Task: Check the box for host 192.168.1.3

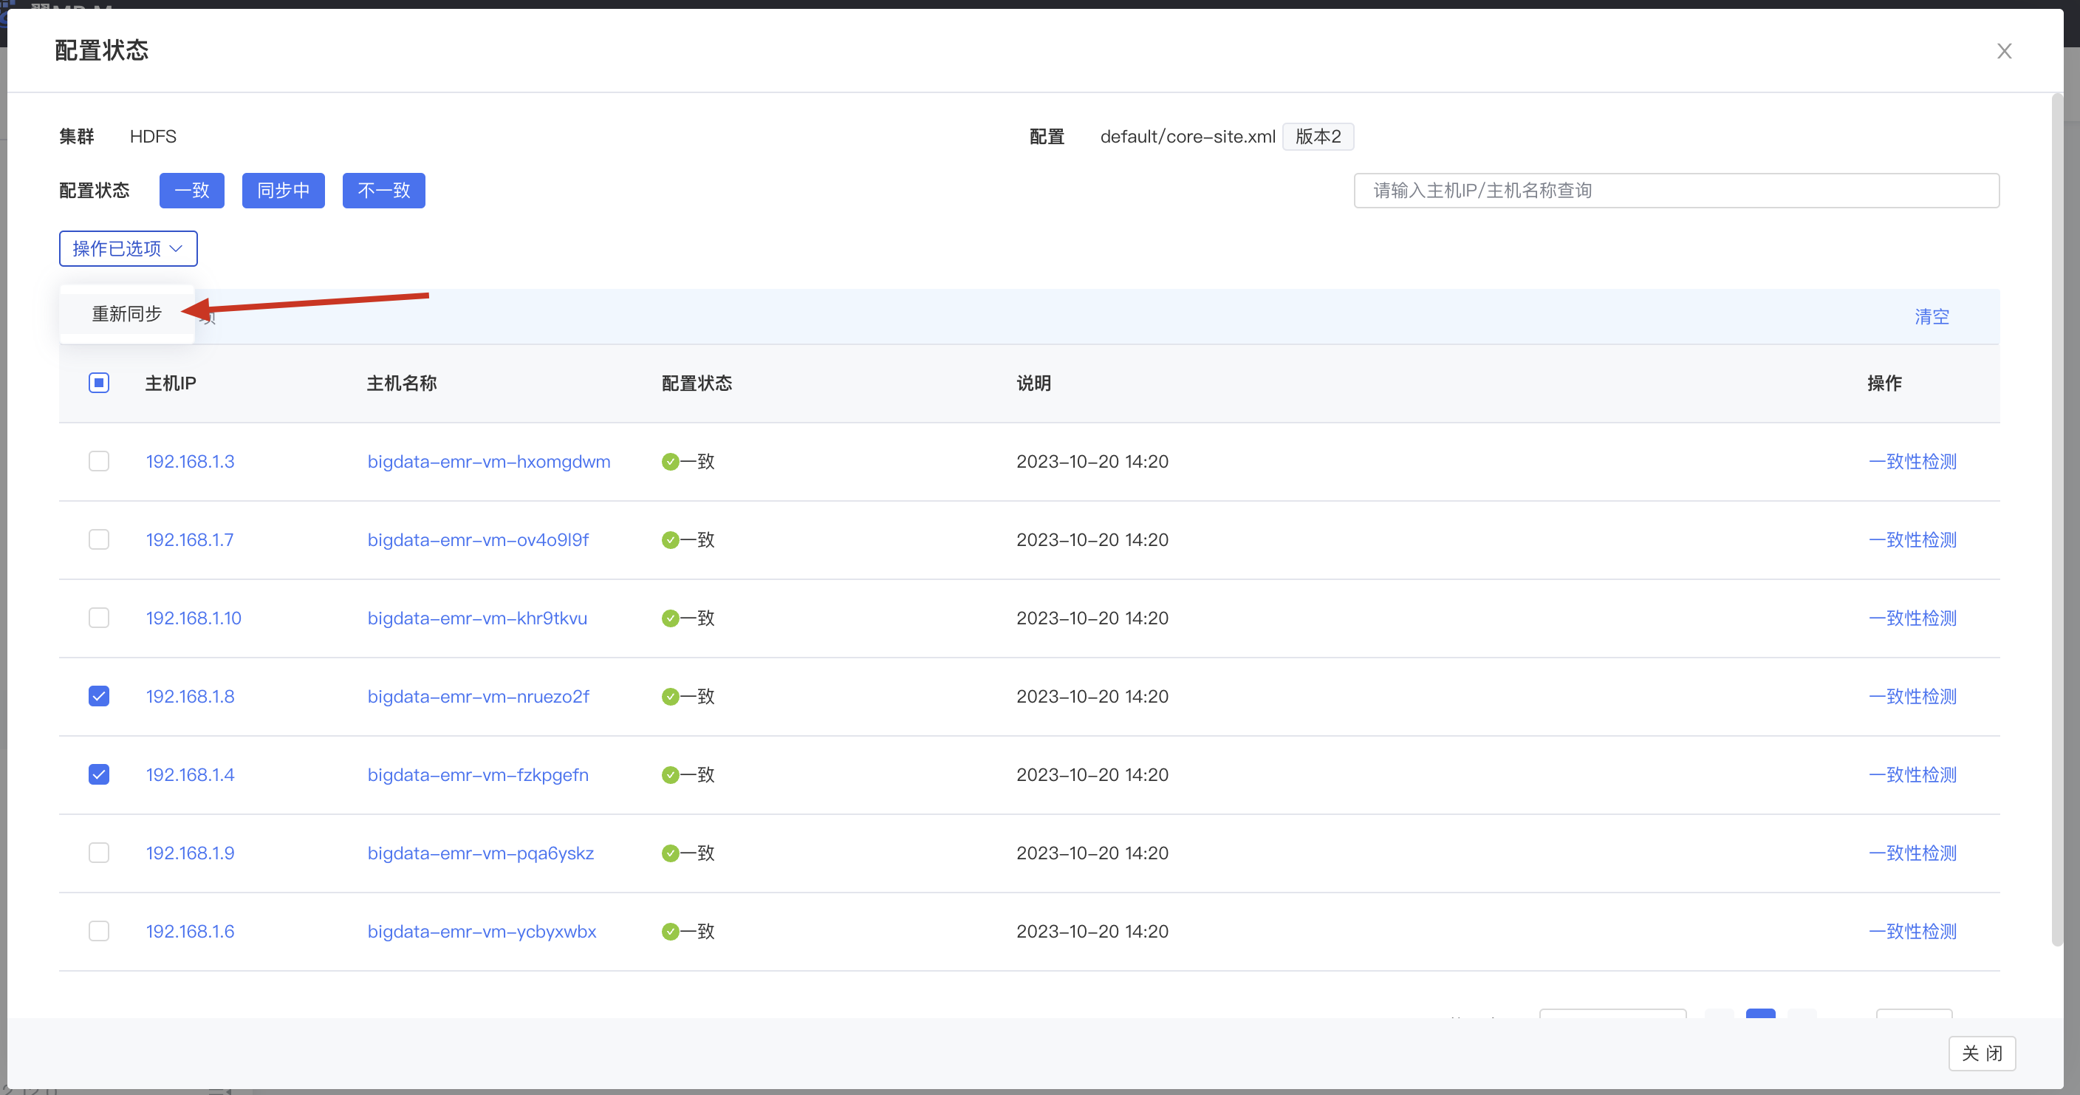Action: click(99, 461)
